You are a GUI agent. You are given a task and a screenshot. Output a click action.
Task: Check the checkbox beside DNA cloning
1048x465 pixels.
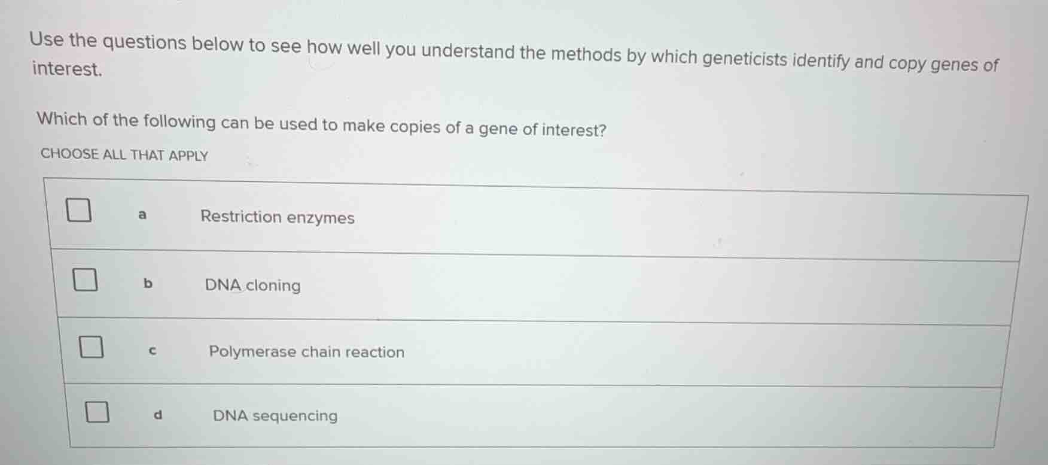[x=86, y=279]
